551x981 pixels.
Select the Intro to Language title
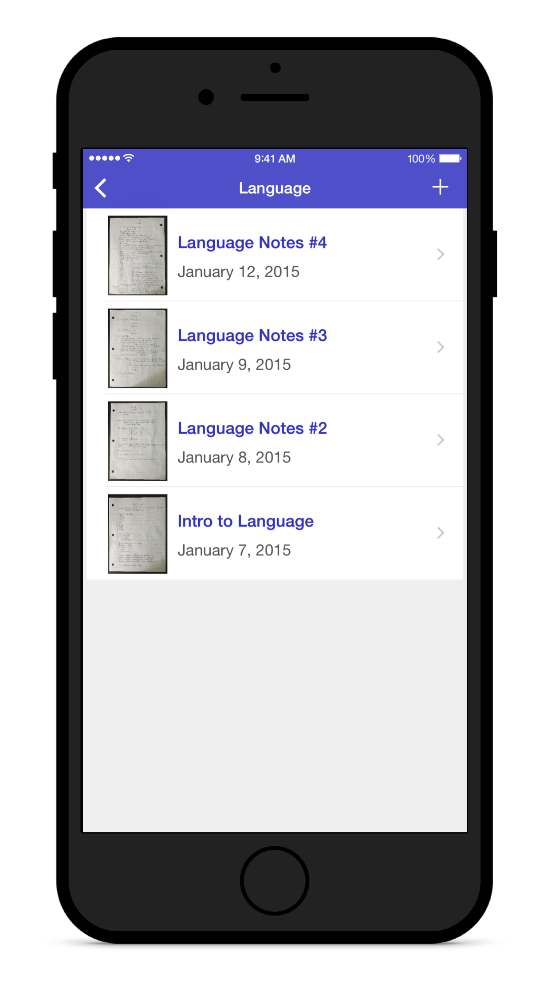click(x=245, y=522)
